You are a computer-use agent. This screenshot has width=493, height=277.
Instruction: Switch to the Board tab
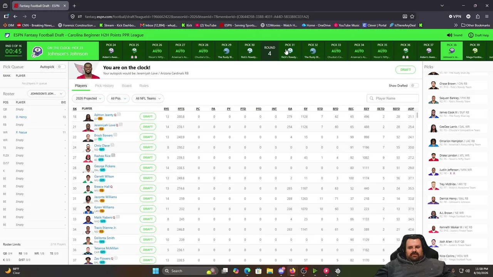126,86
